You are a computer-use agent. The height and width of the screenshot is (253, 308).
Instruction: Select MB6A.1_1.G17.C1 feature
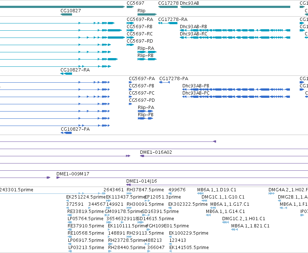pyautogui.click(x=230, y=204)
